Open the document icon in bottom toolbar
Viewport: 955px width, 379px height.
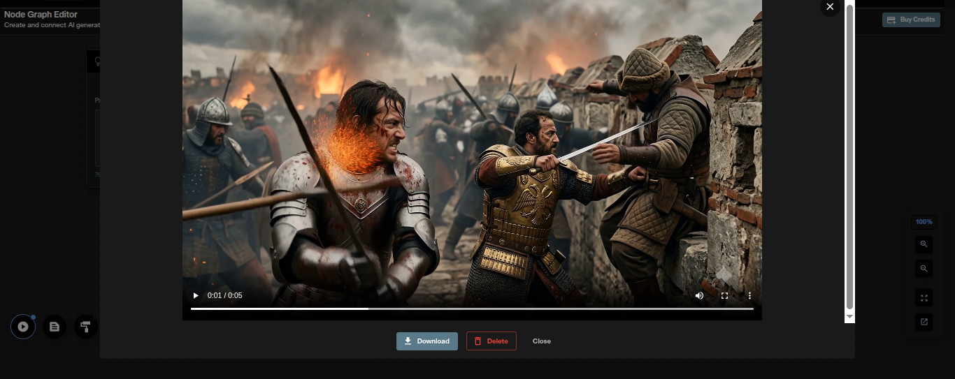(x=55, y=326)
